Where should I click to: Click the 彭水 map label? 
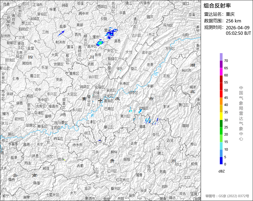[167, 107]
